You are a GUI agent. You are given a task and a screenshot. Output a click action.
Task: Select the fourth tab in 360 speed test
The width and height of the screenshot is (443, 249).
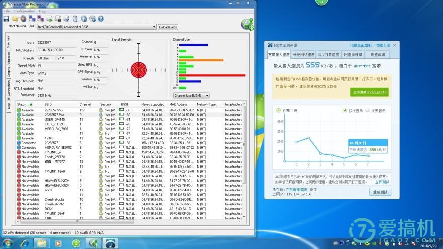click(x=352, y=54)
